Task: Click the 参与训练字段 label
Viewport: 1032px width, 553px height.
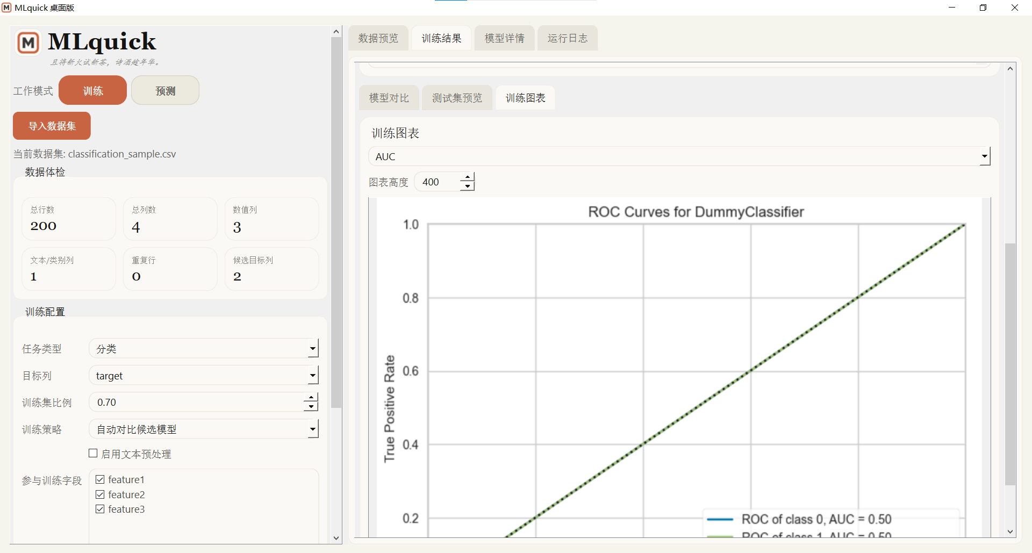Action: point(52,480)
